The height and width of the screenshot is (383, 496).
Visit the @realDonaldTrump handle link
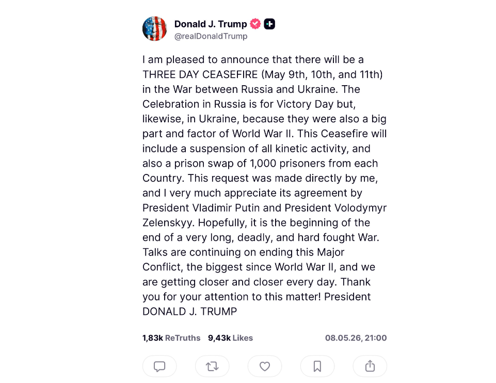tap(211, 36)
